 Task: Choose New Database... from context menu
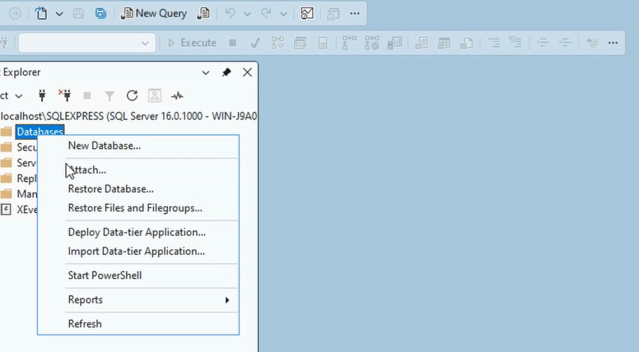[x=138, y=146]
